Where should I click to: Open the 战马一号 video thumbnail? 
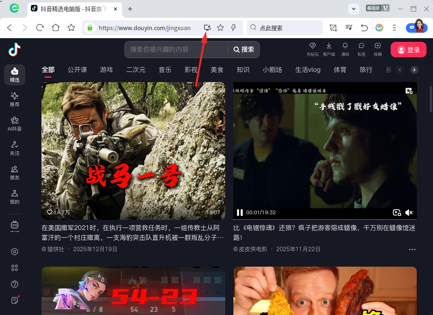133,151
